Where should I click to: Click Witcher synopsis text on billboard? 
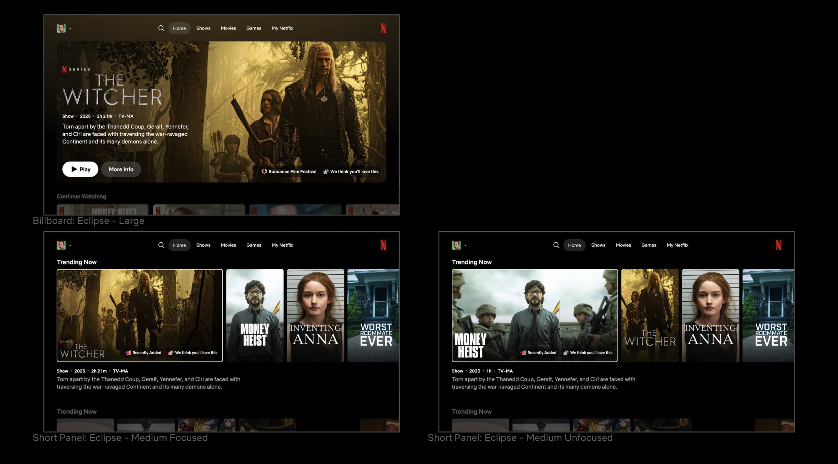(x=125, y=134)
